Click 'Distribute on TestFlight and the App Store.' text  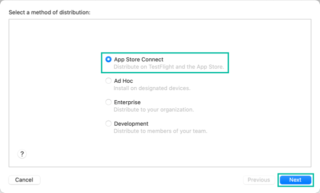point(169,67)
